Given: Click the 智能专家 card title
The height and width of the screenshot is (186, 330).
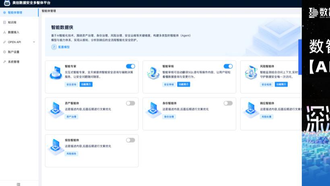Looking at the screenshot, I should pyautogui.click(x=71, y=66).
